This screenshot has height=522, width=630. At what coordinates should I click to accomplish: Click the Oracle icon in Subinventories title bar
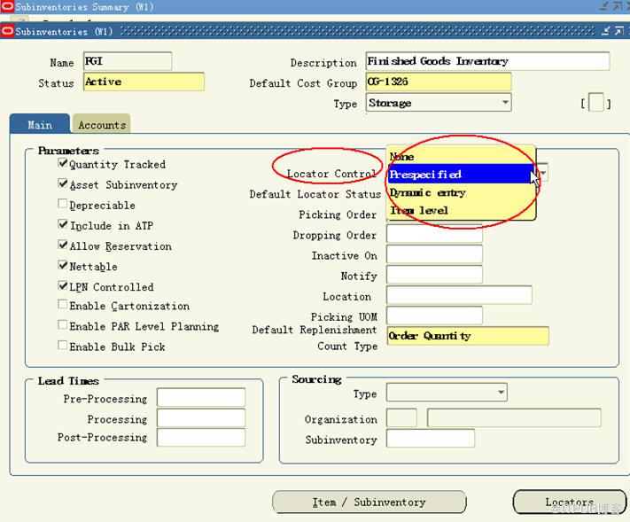8,31
